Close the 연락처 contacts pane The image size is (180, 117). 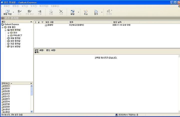31,83
